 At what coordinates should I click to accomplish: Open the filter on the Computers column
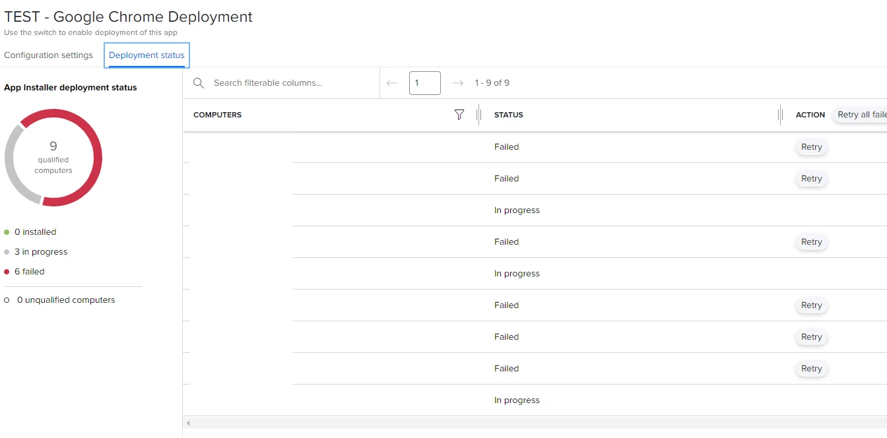pos(459,115)
